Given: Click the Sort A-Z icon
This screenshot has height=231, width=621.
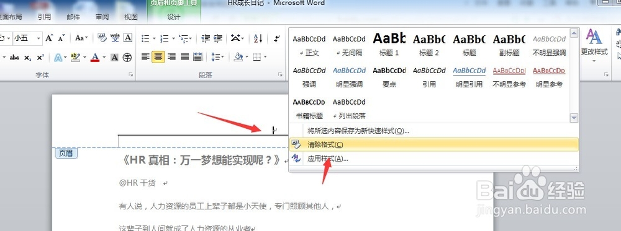Looking at the screenshot, I should coord(258,38).
